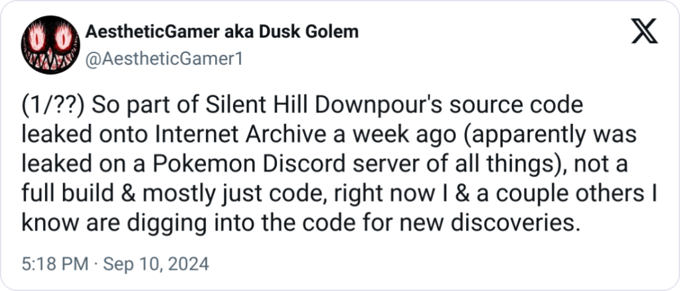Open AestheticGamer's round profile avatar
Screen dimensions: 680x291
(x=50, y=46)
